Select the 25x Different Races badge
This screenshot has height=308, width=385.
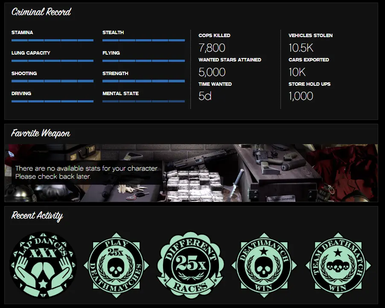point(190,265)
